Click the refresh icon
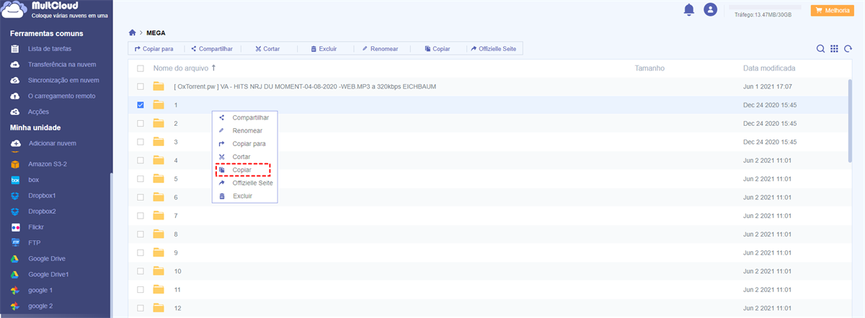Screen dimensions: 865x318 pos(848,49)
